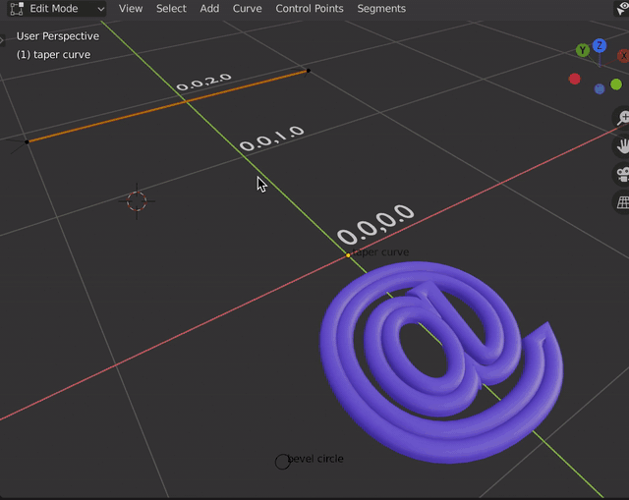Click the '0.0,0.0' text label
This screenshot has width=629, height=500.
pos(375,224)
